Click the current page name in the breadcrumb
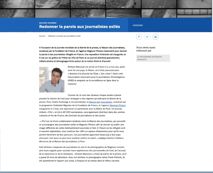 tap(64, 36)
